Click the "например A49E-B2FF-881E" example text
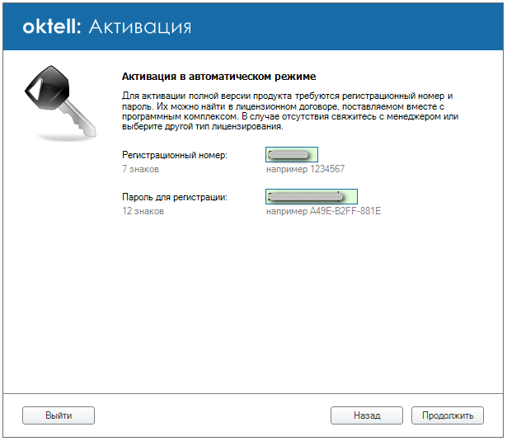Screen dimensions: 507x441 [x=323, y=211]
